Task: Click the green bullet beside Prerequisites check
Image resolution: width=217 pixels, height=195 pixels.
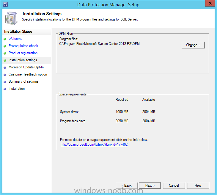Action: [5, 46]
